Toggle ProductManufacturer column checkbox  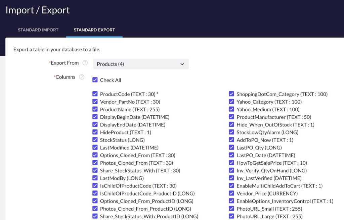pos(231,117)
